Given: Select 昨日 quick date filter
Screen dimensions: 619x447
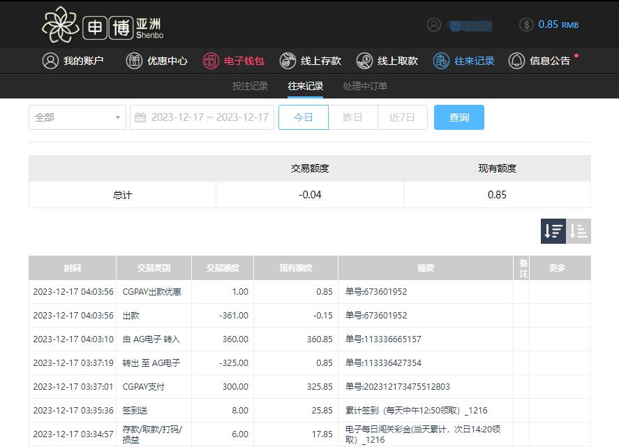Looking at the screenshot, I should point(353,117).
